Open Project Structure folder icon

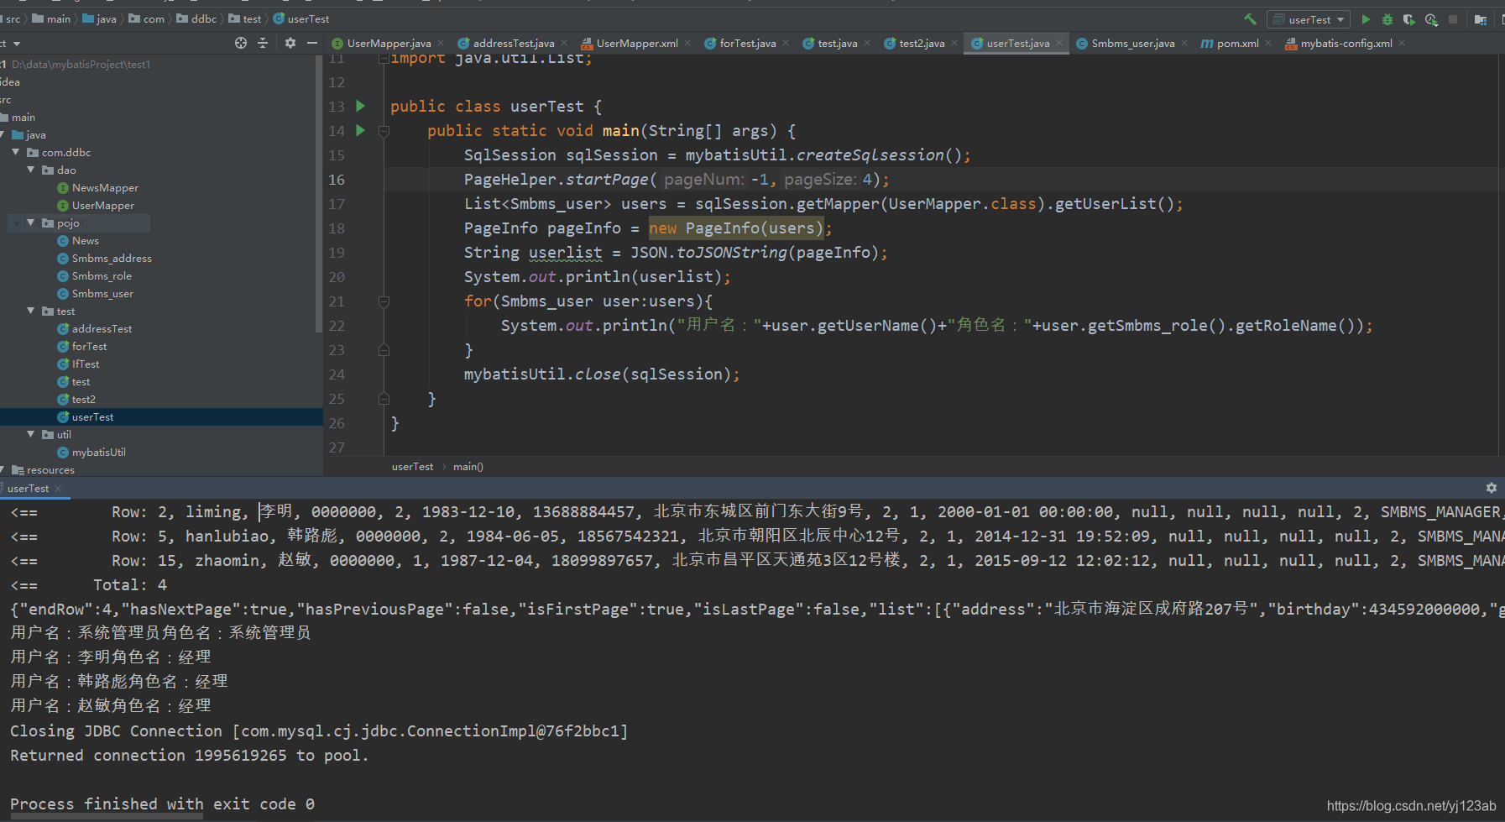point(1480,19)
